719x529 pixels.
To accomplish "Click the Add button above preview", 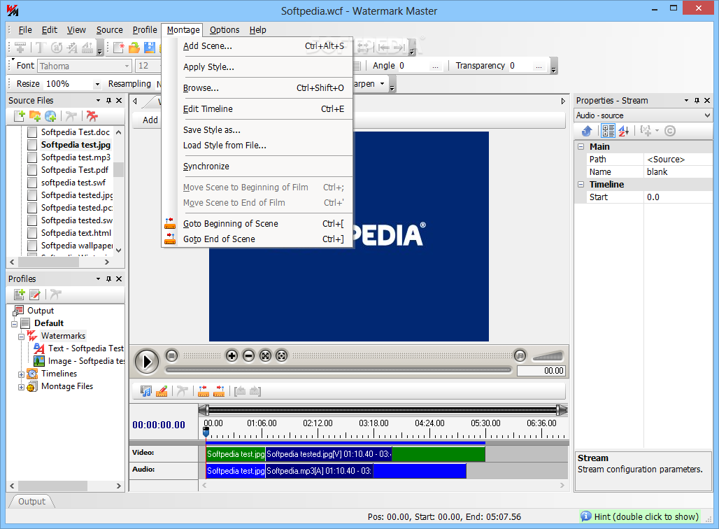I will point(150,120).
